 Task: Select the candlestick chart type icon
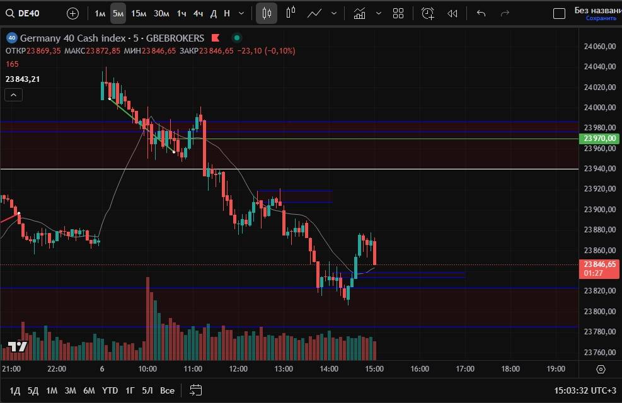click(x=267, y=13)
